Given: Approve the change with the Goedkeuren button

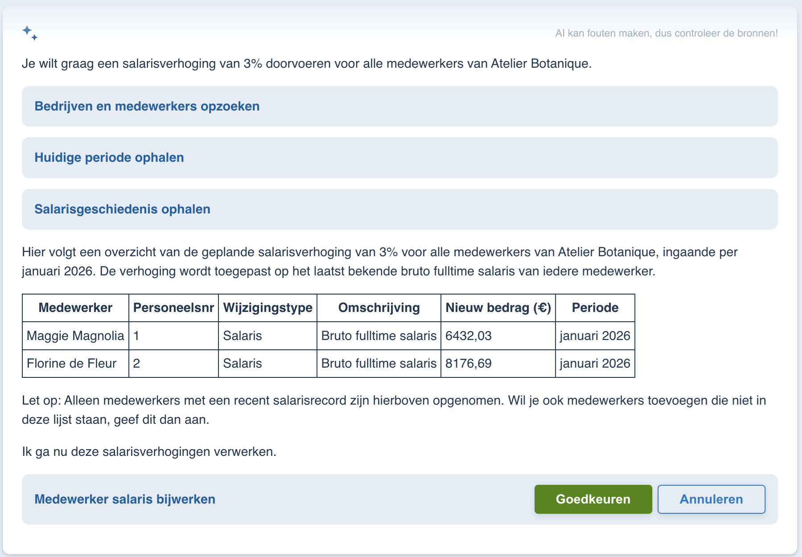Looking at the screenshot, I should click(593, 499).
